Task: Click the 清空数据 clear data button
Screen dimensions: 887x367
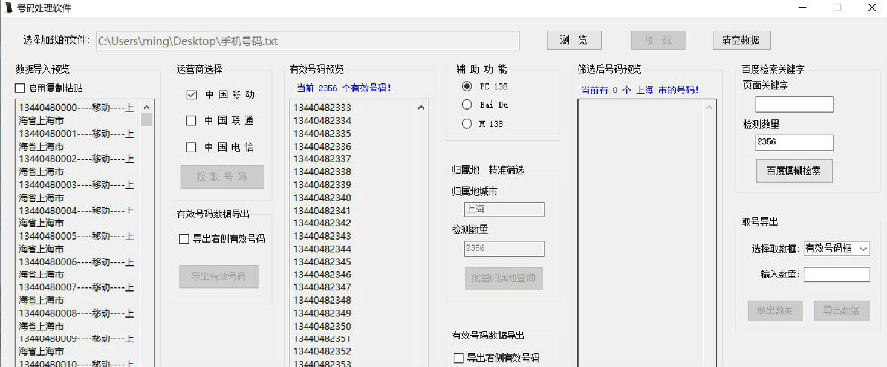Action: pos(741,40)
